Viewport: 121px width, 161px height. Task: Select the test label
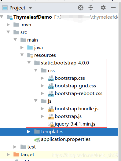pos(31,147)
